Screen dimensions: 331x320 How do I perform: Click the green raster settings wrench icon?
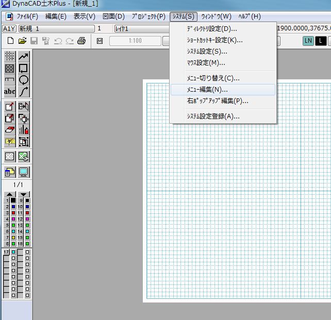(x=23, y=157)
